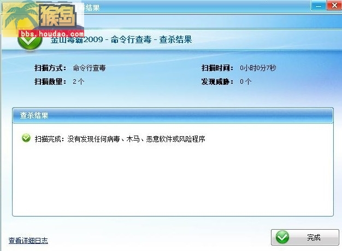This screenshot has width=342, height=251.
Task: Click the green check beside 扫描完成
Action: 26,138
